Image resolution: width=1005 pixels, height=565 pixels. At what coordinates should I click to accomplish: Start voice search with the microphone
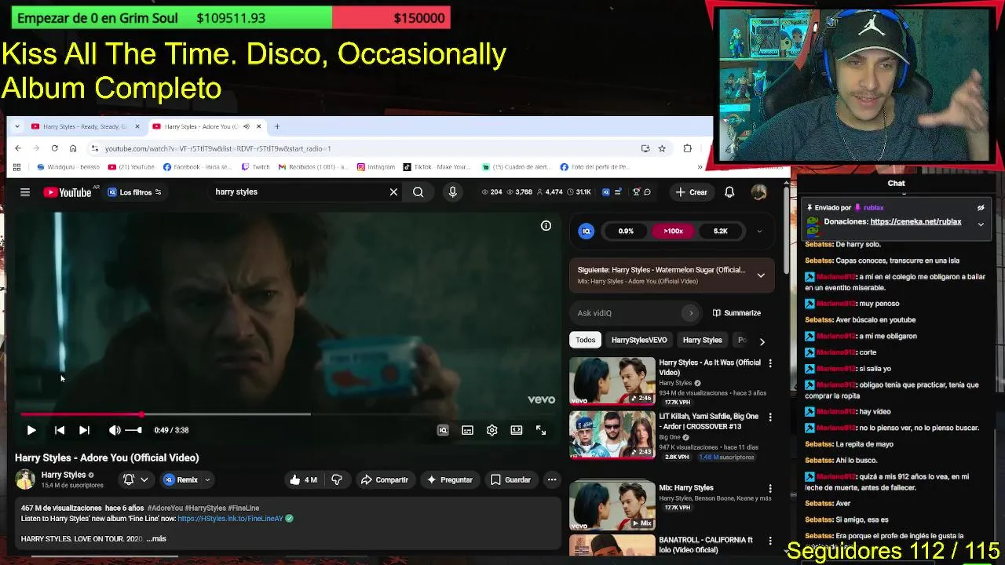[x=452, y=191]
